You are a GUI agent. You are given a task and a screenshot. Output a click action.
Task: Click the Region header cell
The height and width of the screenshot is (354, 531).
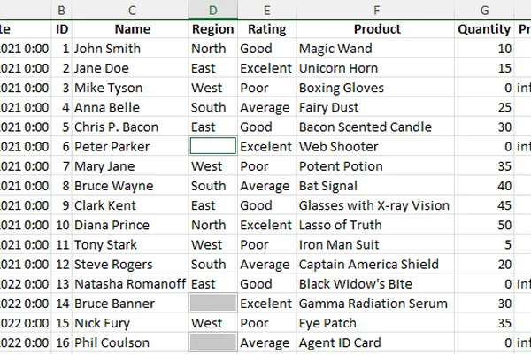(213, 29)
